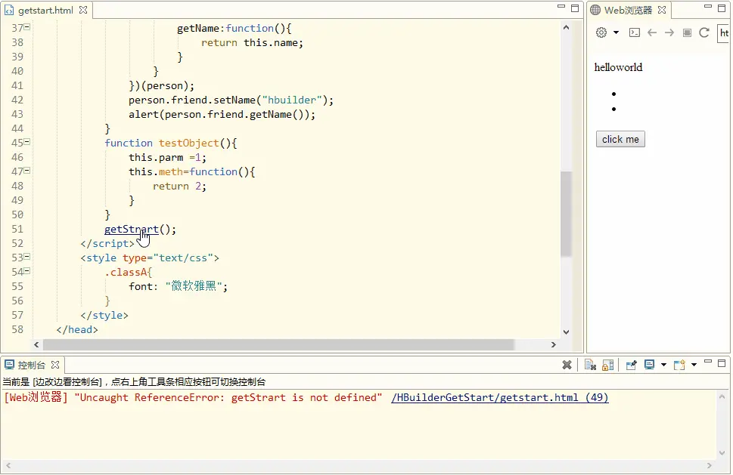Click the editor horizontal scrollbar thumb

278,345
